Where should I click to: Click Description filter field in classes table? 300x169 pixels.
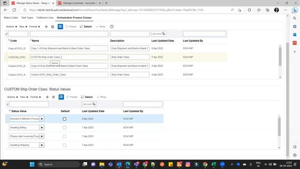(130, 34)
